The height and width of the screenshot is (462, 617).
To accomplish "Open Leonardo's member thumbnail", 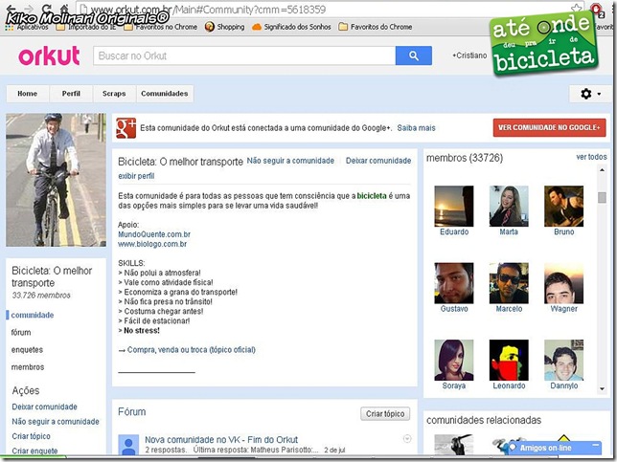I will [509, 361].
